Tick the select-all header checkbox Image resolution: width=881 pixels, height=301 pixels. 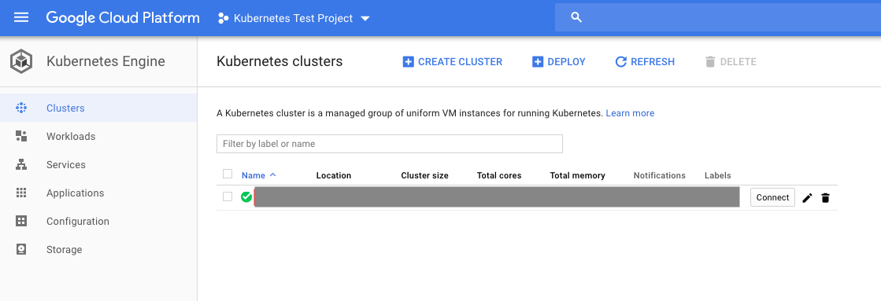pos(228,174)
